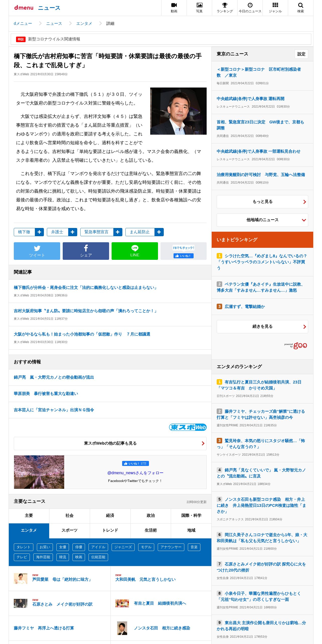Open 続きを見る in topic ranking
This screenshot has width=322, height=644.
coord(262,327)
